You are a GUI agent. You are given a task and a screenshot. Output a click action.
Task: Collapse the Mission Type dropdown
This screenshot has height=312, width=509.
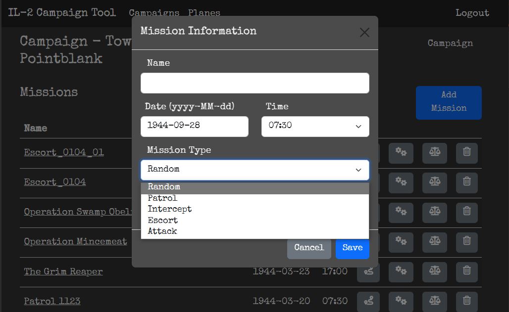tap(254, 170)
